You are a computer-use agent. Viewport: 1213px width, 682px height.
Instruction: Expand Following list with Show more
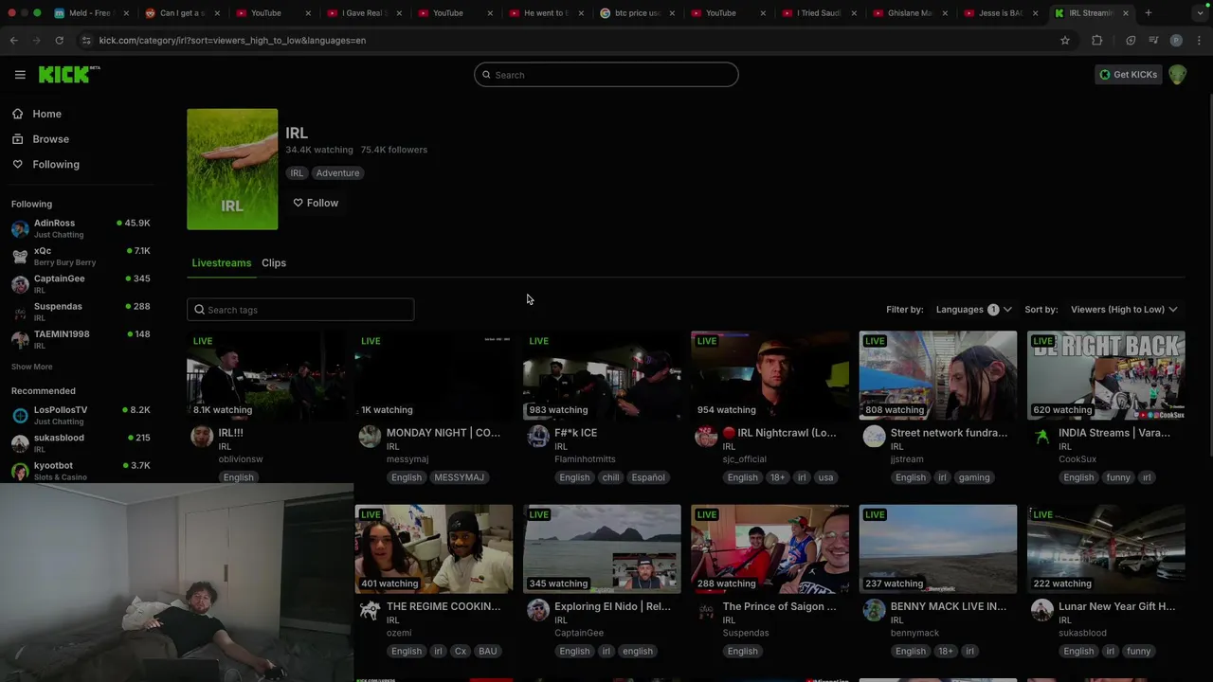[x=31, y=367]
